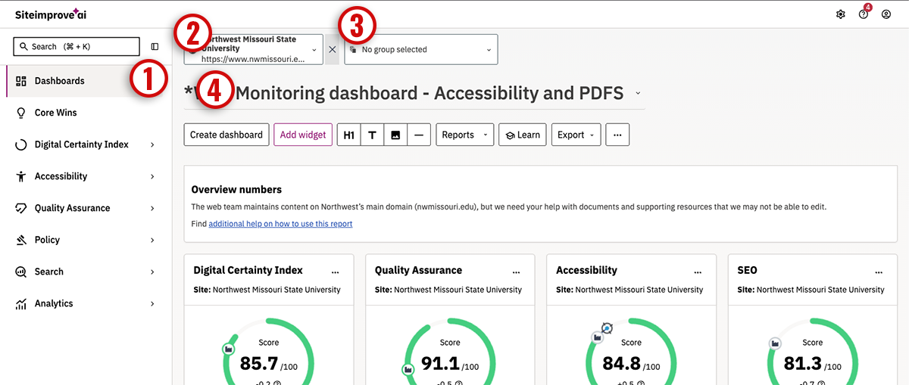Click the Accessibility target goal marker
This screenshot has width=909, height=385.
[x=606, y=328]
